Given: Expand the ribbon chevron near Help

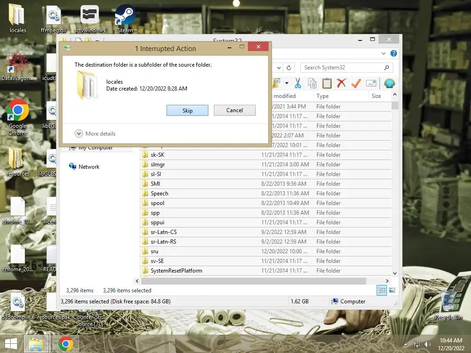Looking at the screenshot, I should point(383,53).
